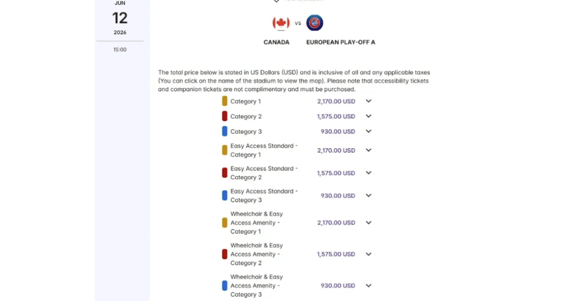568x301 pixels.
Task: Click the Canada flag icon
Action: [281, 23]
